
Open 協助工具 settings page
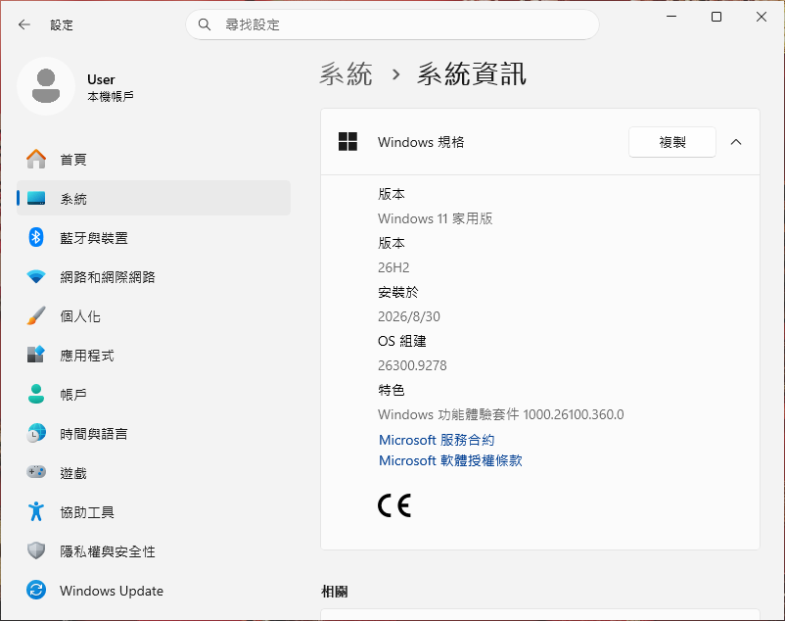point(154,512)
